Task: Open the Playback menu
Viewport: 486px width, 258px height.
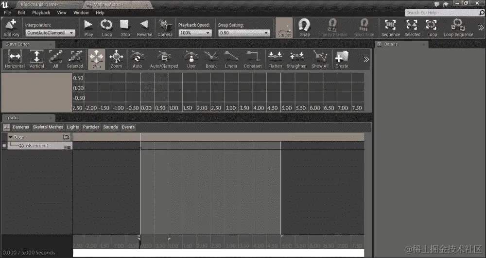Action: click(x=41, y=13)
